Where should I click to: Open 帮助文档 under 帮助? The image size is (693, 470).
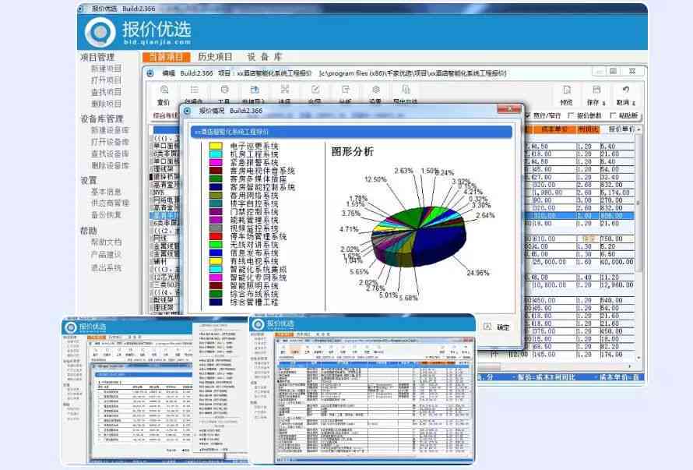point(106,242)
